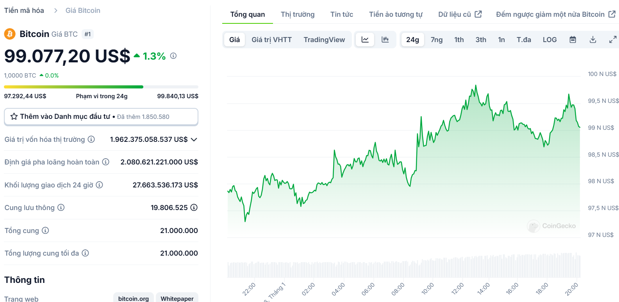Image resolution: width=619 pixels, height=302 pixels.
Task: Open the Tiền ảo tương tự tab
Action: (x=396, y=14)
